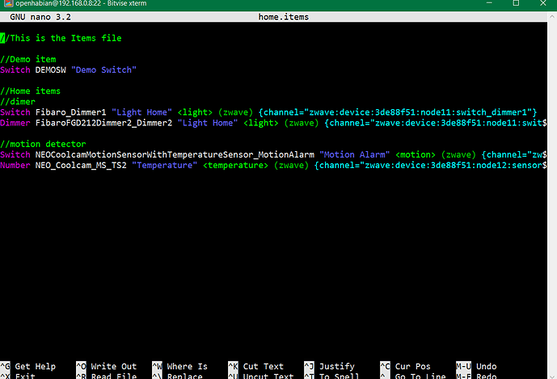Click the ^O Write Out shortcut
The image size is (557, 379).
106,366
